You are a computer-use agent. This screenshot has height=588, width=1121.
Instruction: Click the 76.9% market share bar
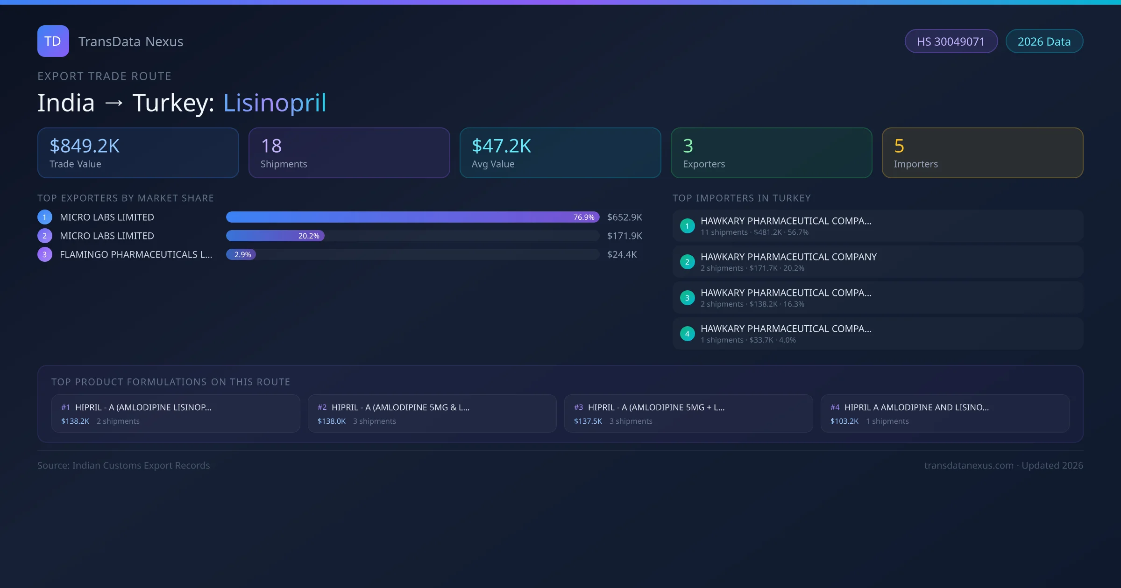[412, 217]
